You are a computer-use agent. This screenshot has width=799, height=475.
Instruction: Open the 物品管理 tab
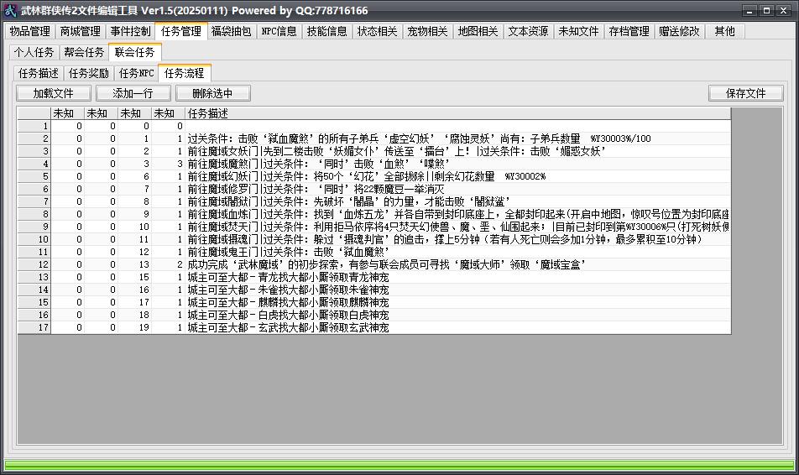[x=29, y=31]
